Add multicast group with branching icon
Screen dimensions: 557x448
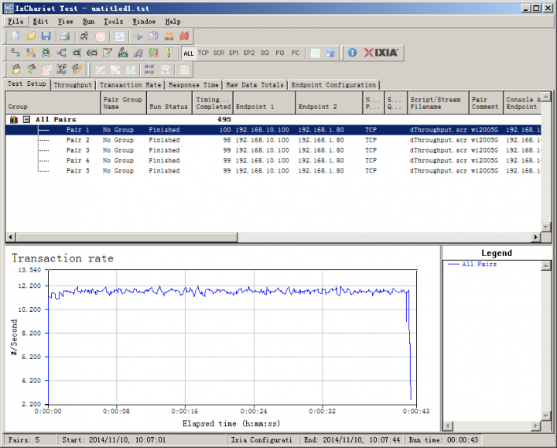pyautogui.click(x=61, y=53)
